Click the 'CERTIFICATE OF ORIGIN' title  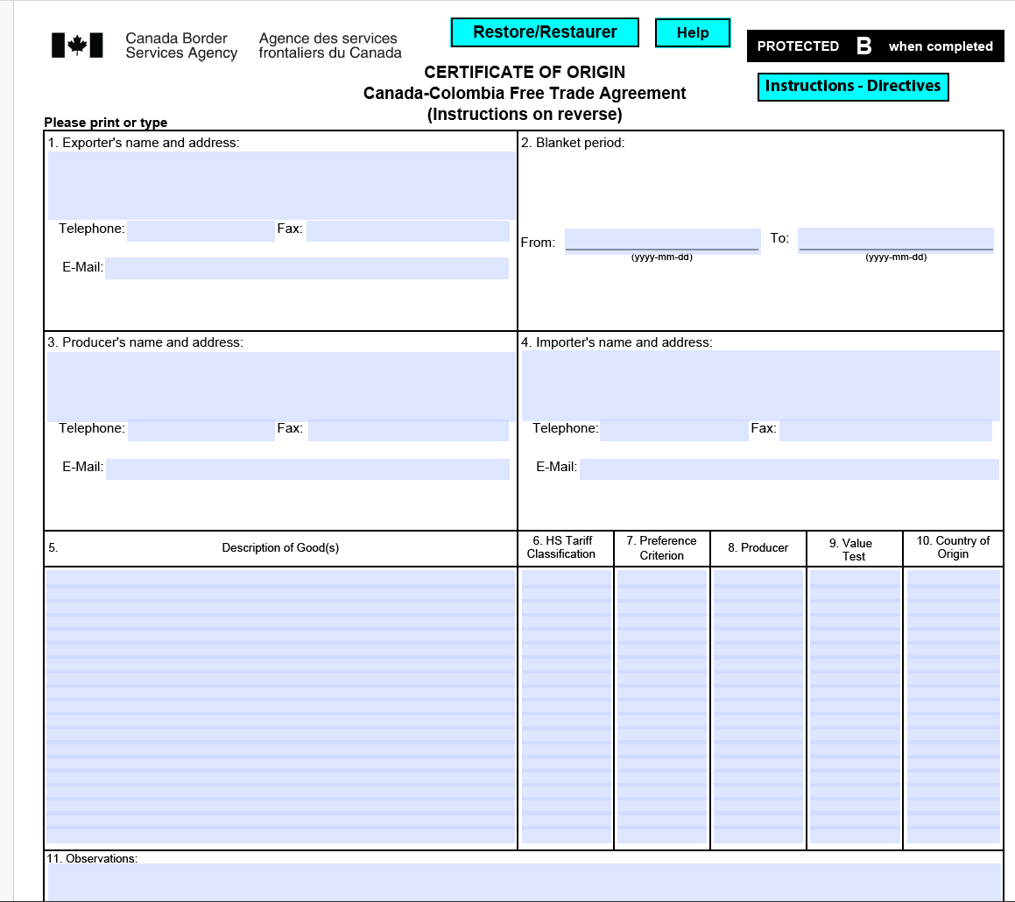(525, 72)
